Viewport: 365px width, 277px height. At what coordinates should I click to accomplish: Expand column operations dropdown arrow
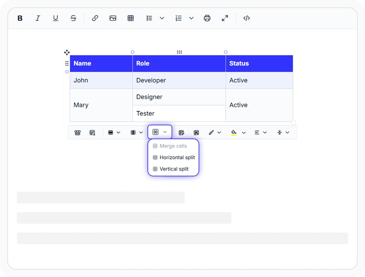pos(141,132)
